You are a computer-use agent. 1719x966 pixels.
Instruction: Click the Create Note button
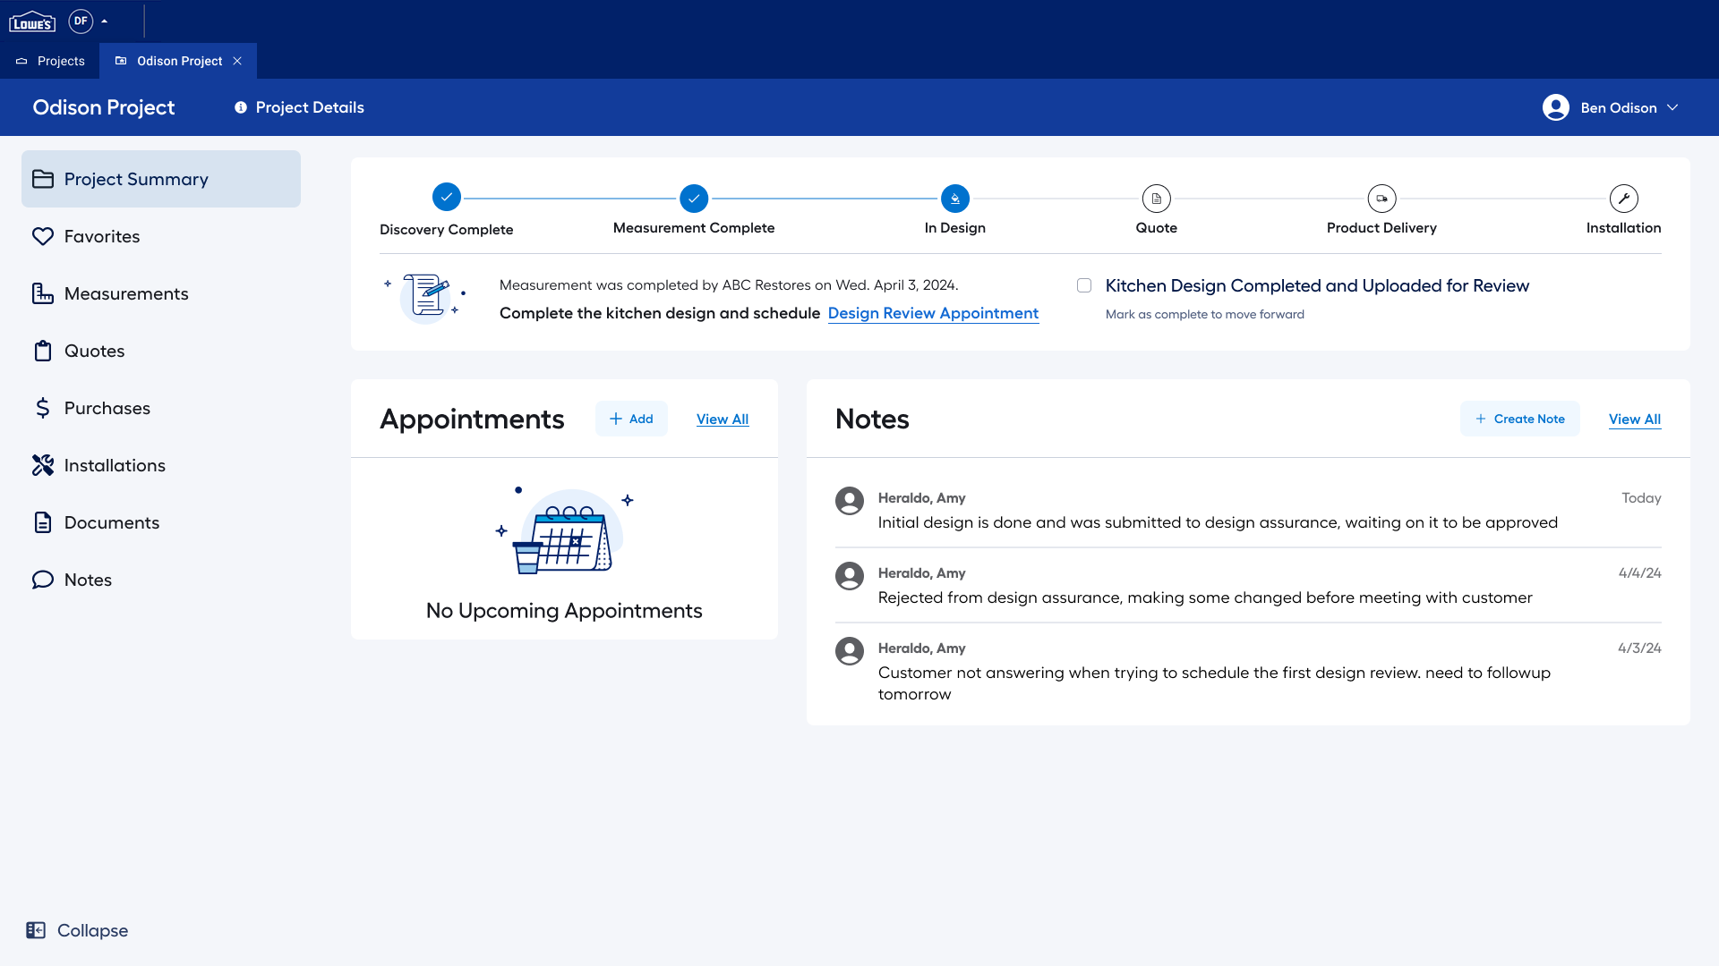tap(1519, 419)
